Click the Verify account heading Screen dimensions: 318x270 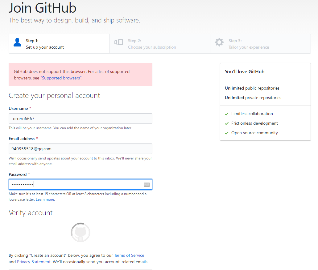coord(31,213)
